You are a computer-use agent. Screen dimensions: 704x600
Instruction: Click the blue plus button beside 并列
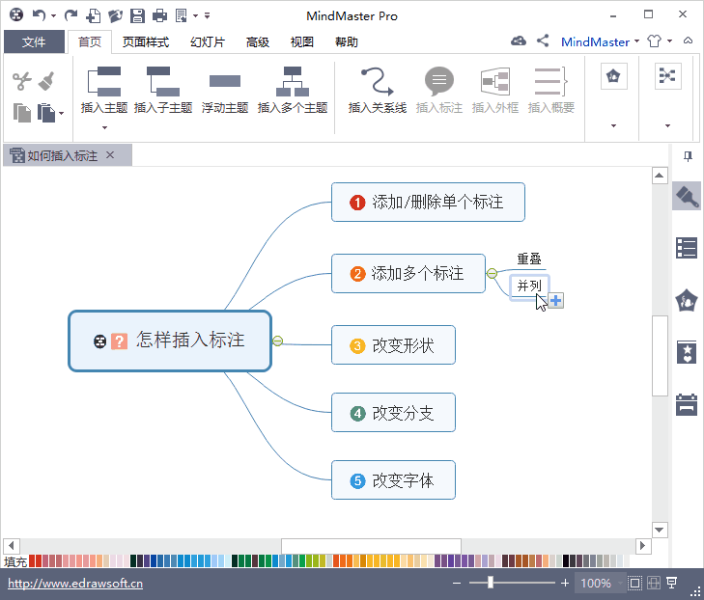click(556, 300)
